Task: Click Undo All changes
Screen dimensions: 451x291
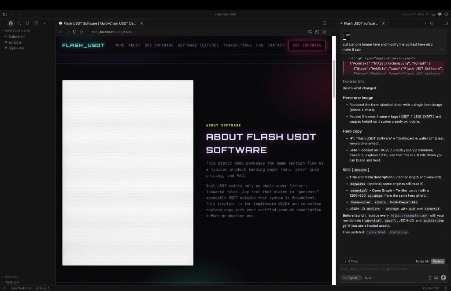Action: (422, 262)
